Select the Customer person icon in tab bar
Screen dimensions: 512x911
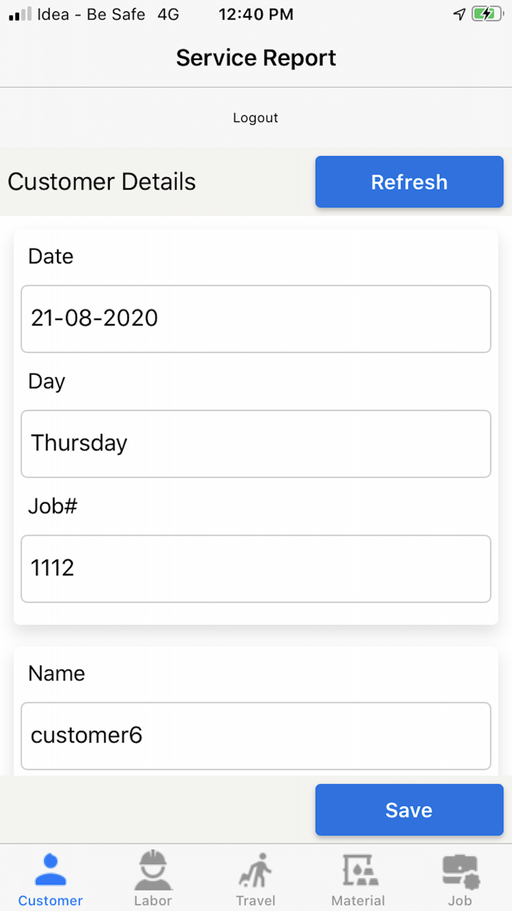coord(50,870)
